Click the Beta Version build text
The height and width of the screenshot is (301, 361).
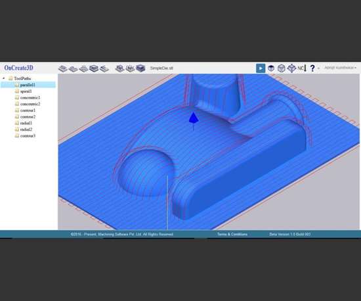coord(290,234)
